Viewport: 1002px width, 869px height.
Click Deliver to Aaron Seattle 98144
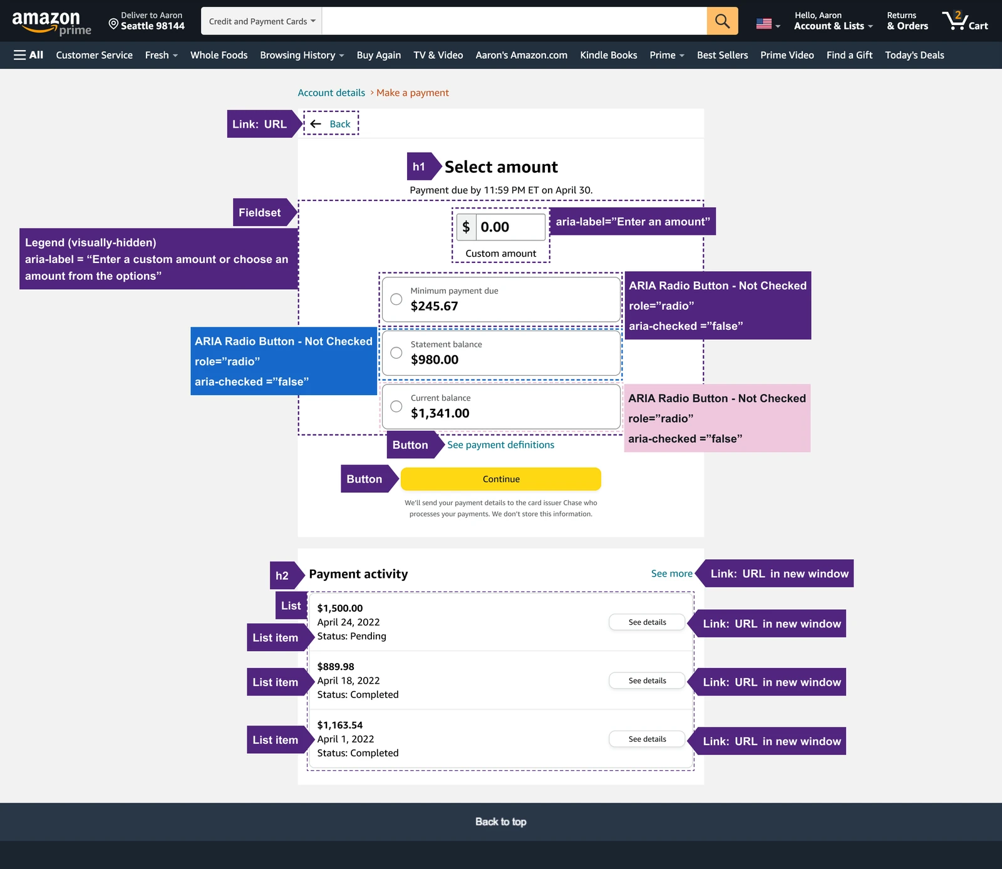147,21
